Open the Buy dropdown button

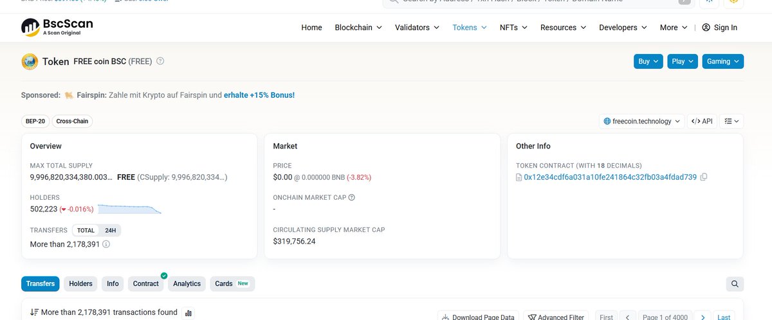(x=648, y=62)
